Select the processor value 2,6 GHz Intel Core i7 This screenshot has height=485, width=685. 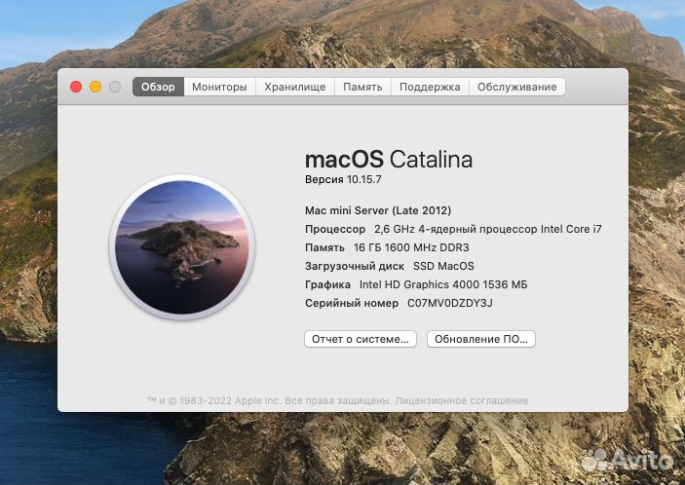click(488, 229)
